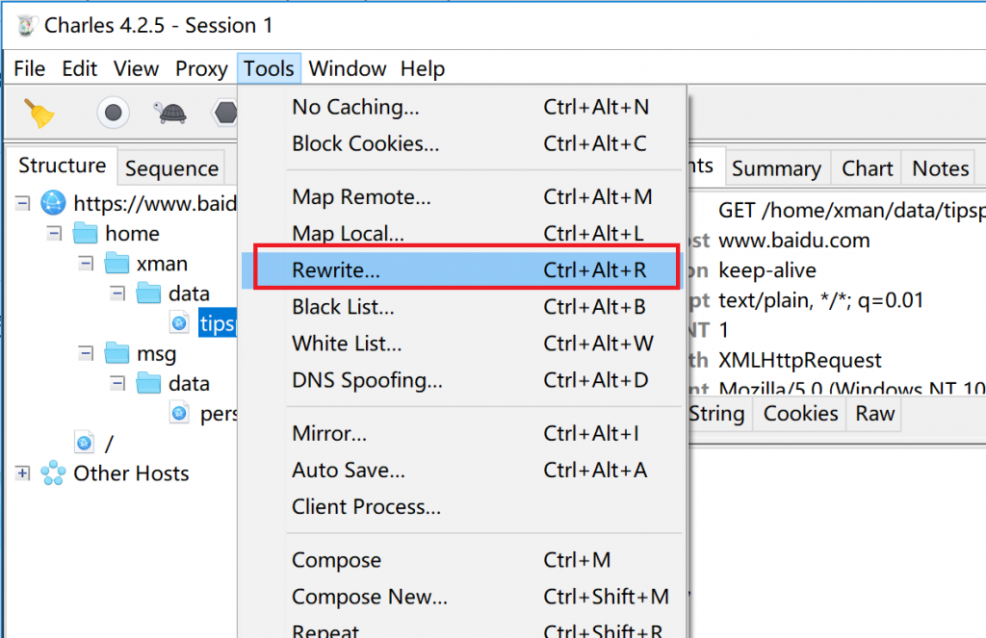
Task: Choose DNS Spoofing... menu entry
Action: (464, 380)
